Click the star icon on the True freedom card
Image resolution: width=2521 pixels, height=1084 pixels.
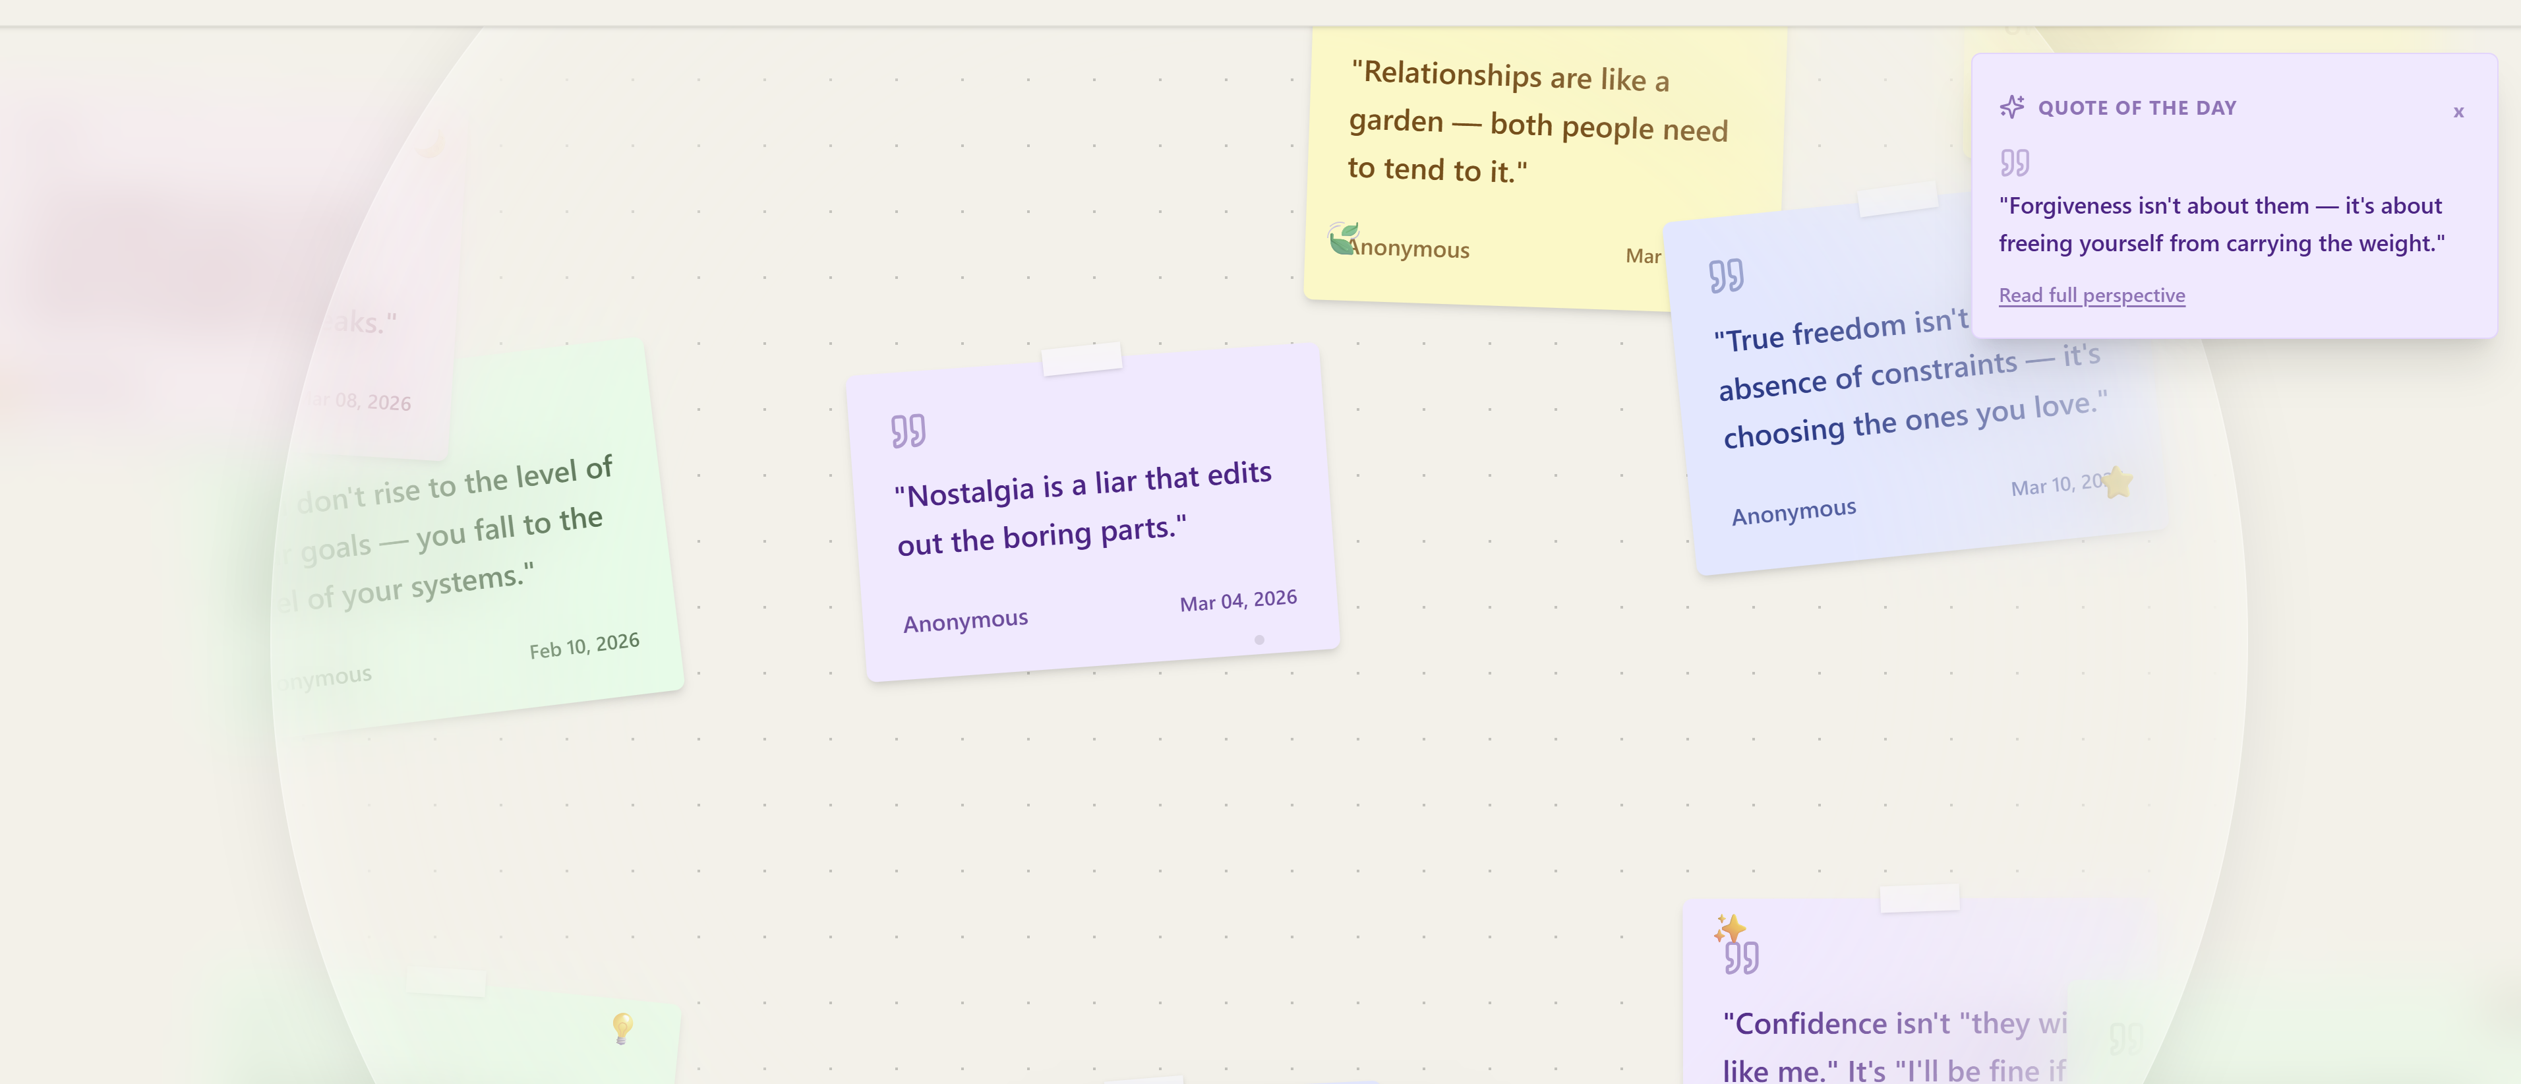2117,482
